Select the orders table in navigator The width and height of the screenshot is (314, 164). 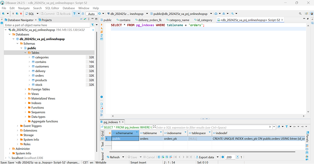click(x=39, y=75)
